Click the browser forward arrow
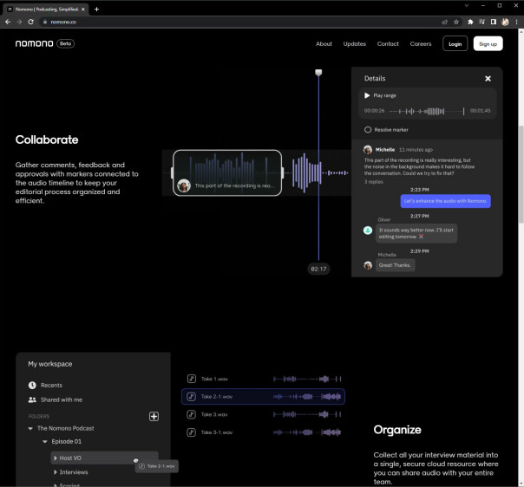 [x=19, y=22]
